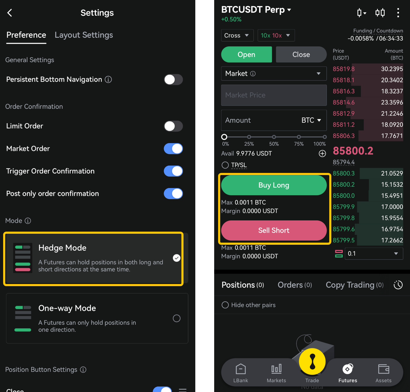Show info for Persistent Bottom Navigation
The height and width of the screenshot is (392, 410).
click(x=108, y=79)
